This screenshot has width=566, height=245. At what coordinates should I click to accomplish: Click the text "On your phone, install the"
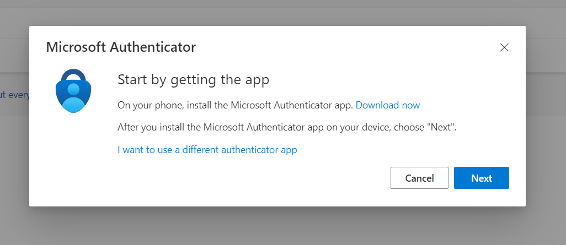coord(173,105)
